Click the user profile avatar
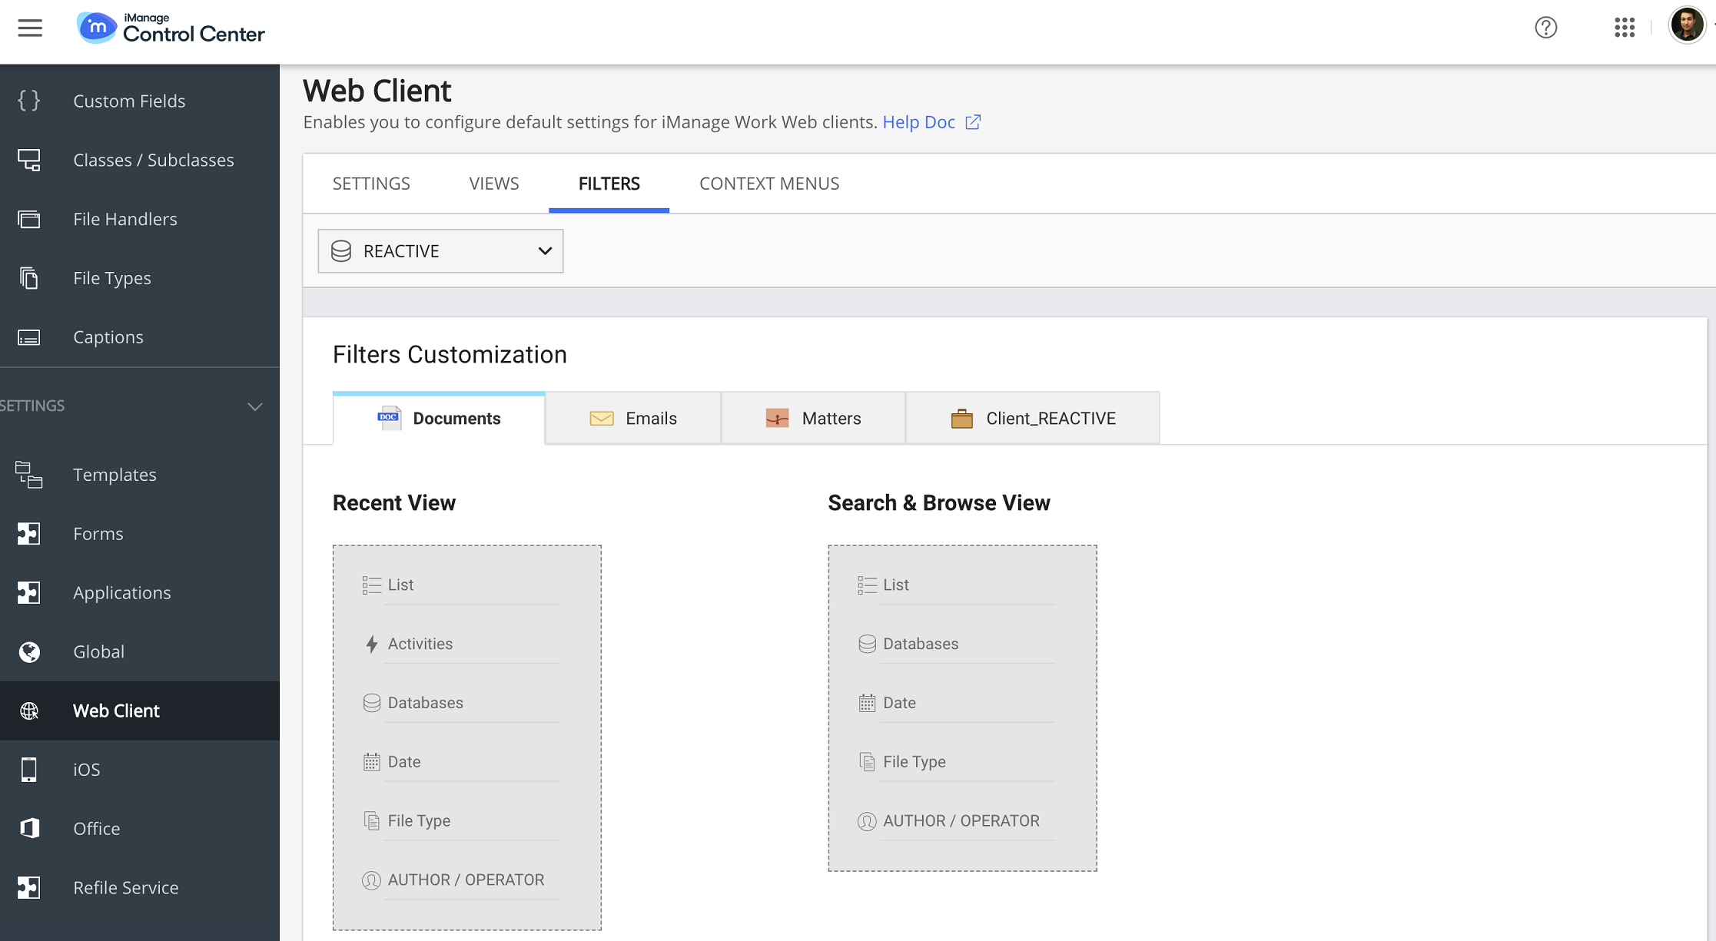 point(1686,25)
